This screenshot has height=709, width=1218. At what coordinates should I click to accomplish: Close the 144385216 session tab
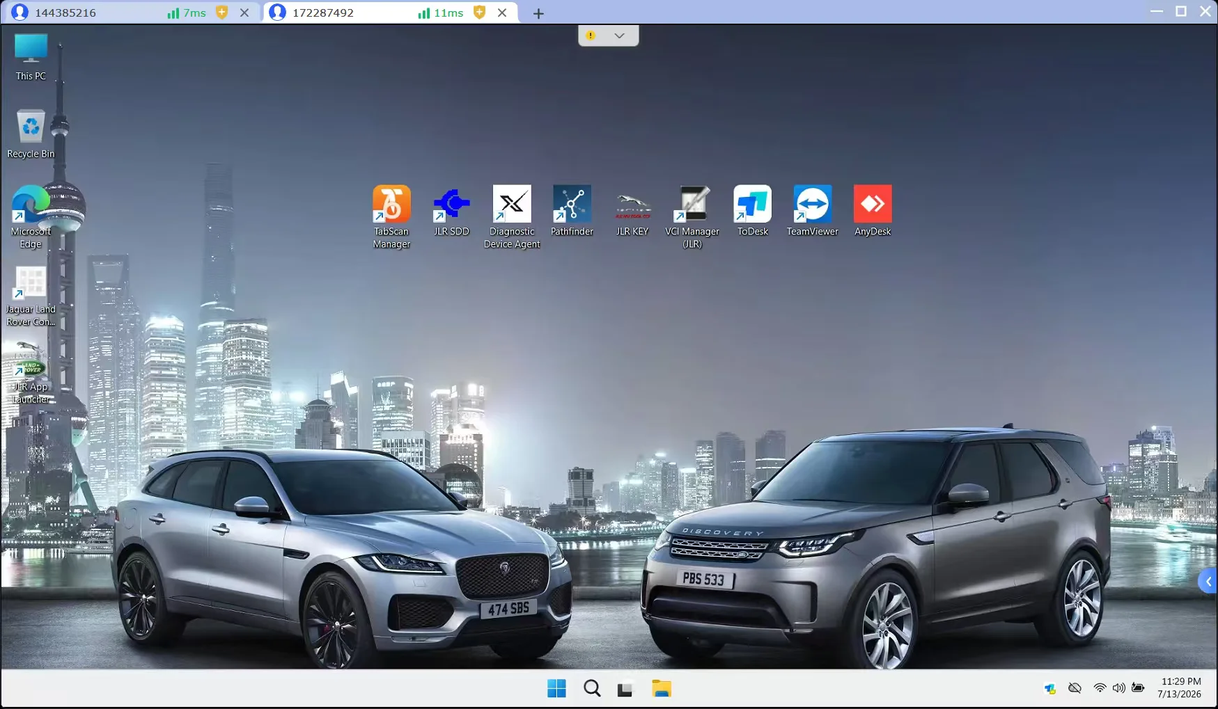click(244, 13)
